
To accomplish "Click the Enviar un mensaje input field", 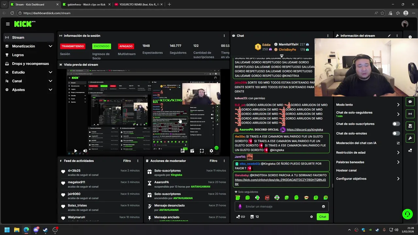I will pyautogui.click(x=281, y=206).
